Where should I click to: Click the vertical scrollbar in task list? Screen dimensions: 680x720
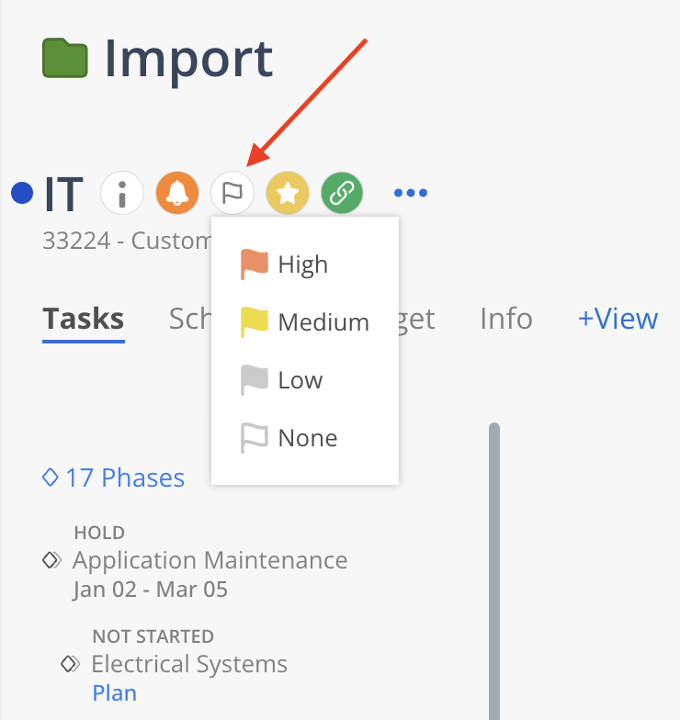point(493,569)
